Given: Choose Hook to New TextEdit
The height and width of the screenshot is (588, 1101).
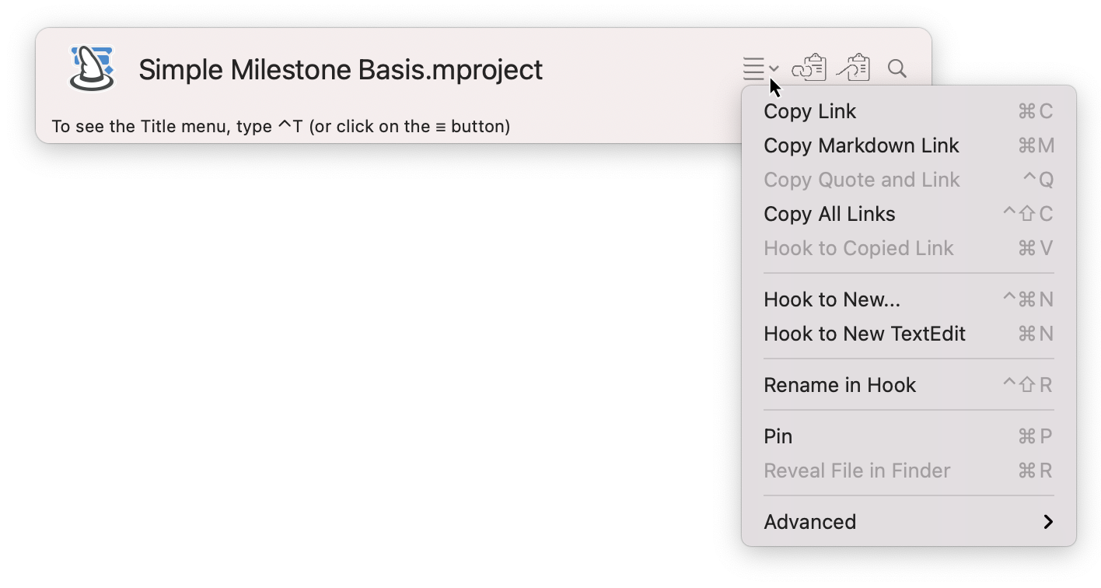Looking at the screenshot, I should click(865, 333).
